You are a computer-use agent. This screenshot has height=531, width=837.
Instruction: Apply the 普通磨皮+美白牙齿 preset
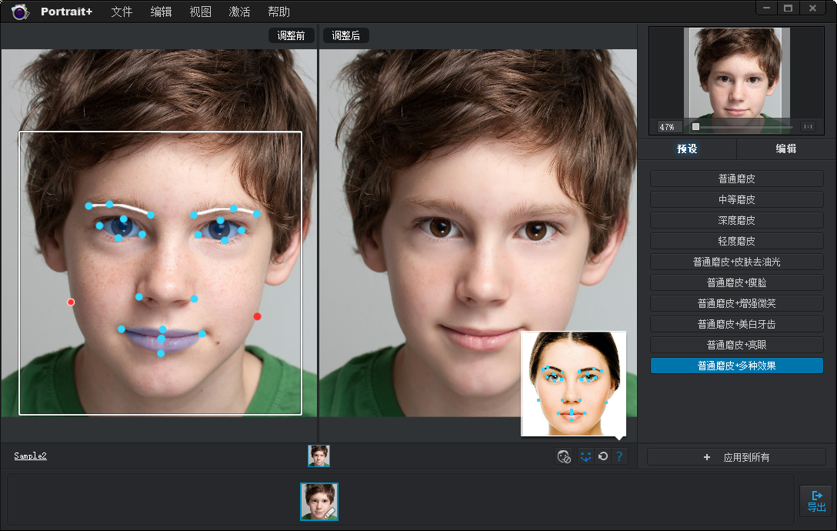(736, 324)
